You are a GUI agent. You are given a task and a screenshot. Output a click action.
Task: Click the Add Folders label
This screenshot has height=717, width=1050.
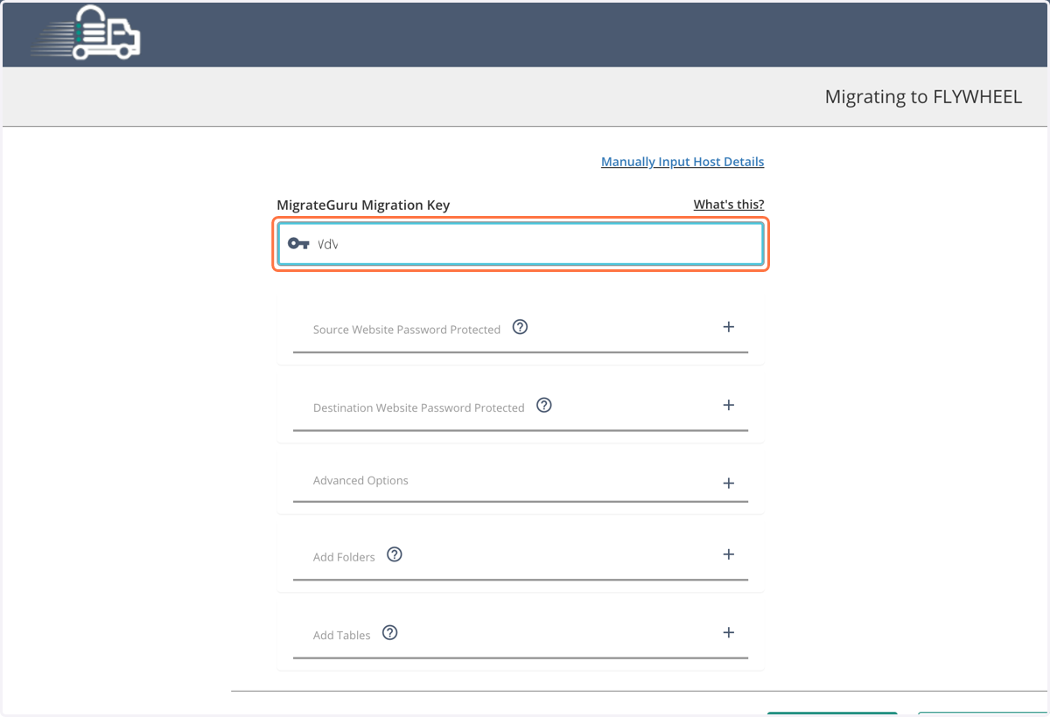tap(344, 557)
